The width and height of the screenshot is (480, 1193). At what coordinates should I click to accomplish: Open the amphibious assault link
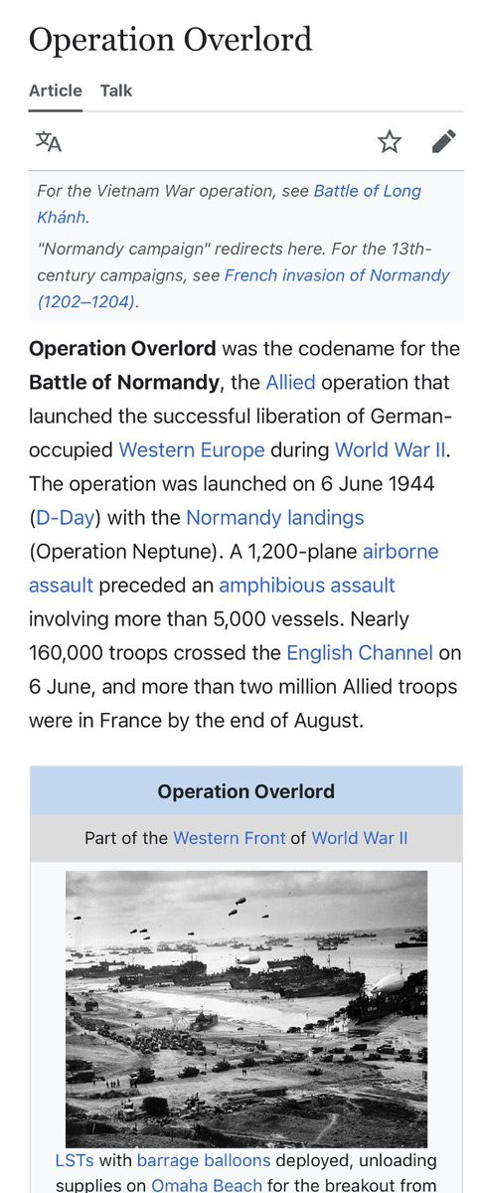click(307, 586)
